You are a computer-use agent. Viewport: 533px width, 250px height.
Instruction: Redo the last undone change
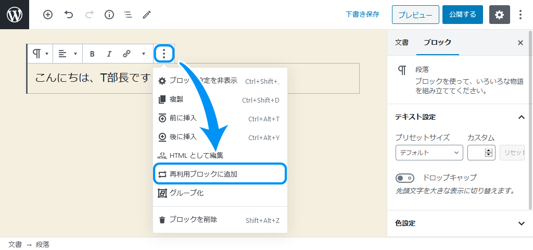click(x=89, y=15)
